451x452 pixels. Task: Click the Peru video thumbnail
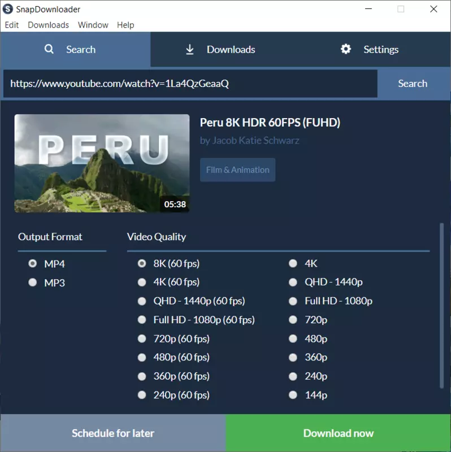click(x=102, y=163)
